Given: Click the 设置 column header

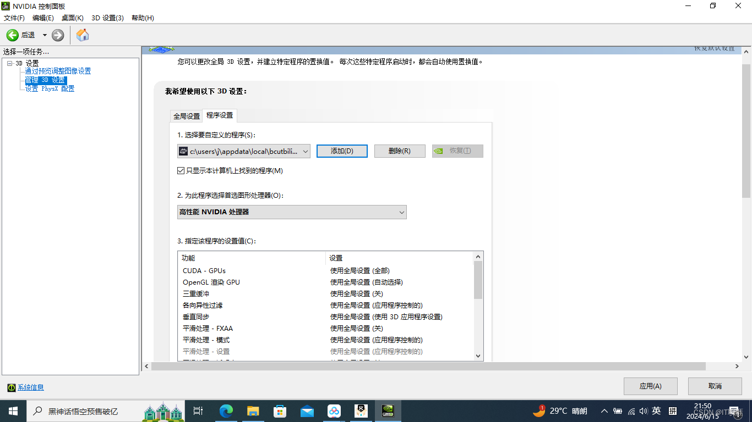Looking at the screenshot, I should 399,258.
